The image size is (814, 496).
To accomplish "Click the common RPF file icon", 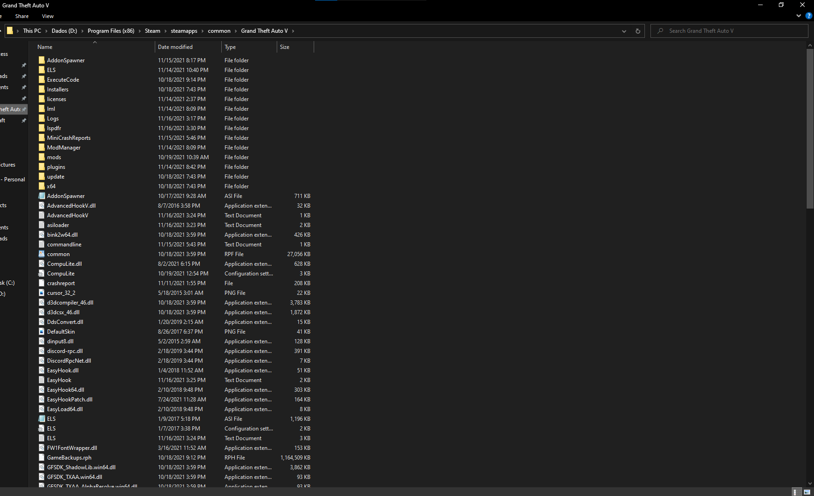I will pos(42,254).
